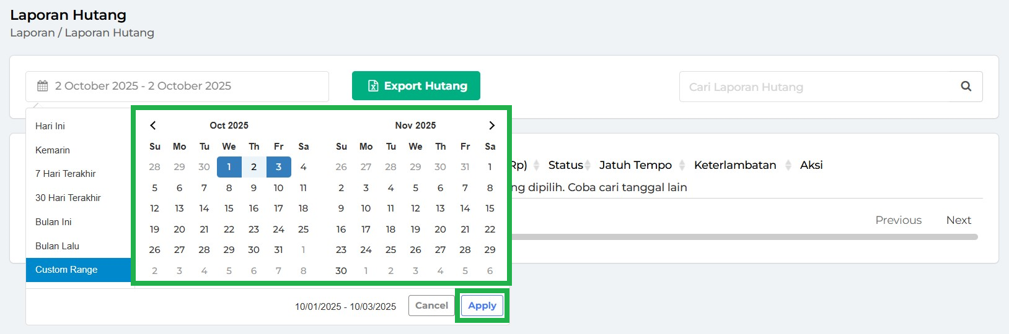Image resolution: width=1009 pixels, height=334 pixels.
Task: Choose the Custom Range option
Action: coord(66,270)
